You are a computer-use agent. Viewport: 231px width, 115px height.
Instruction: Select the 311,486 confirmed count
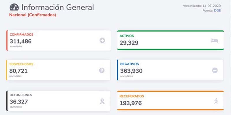click(21, 41)
